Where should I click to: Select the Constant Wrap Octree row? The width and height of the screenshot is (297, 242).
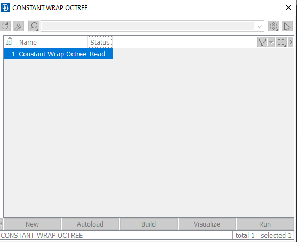coord(58,54)
